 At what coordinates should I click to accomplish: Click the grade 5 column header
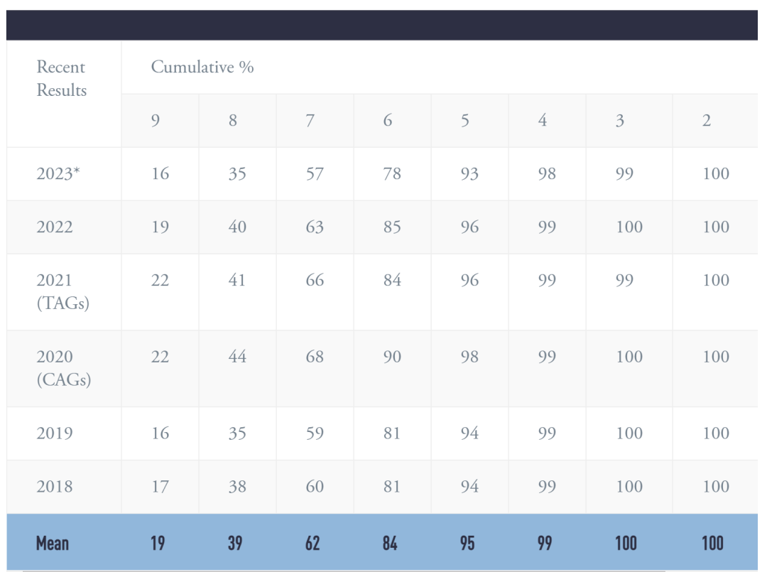[469, 120]
